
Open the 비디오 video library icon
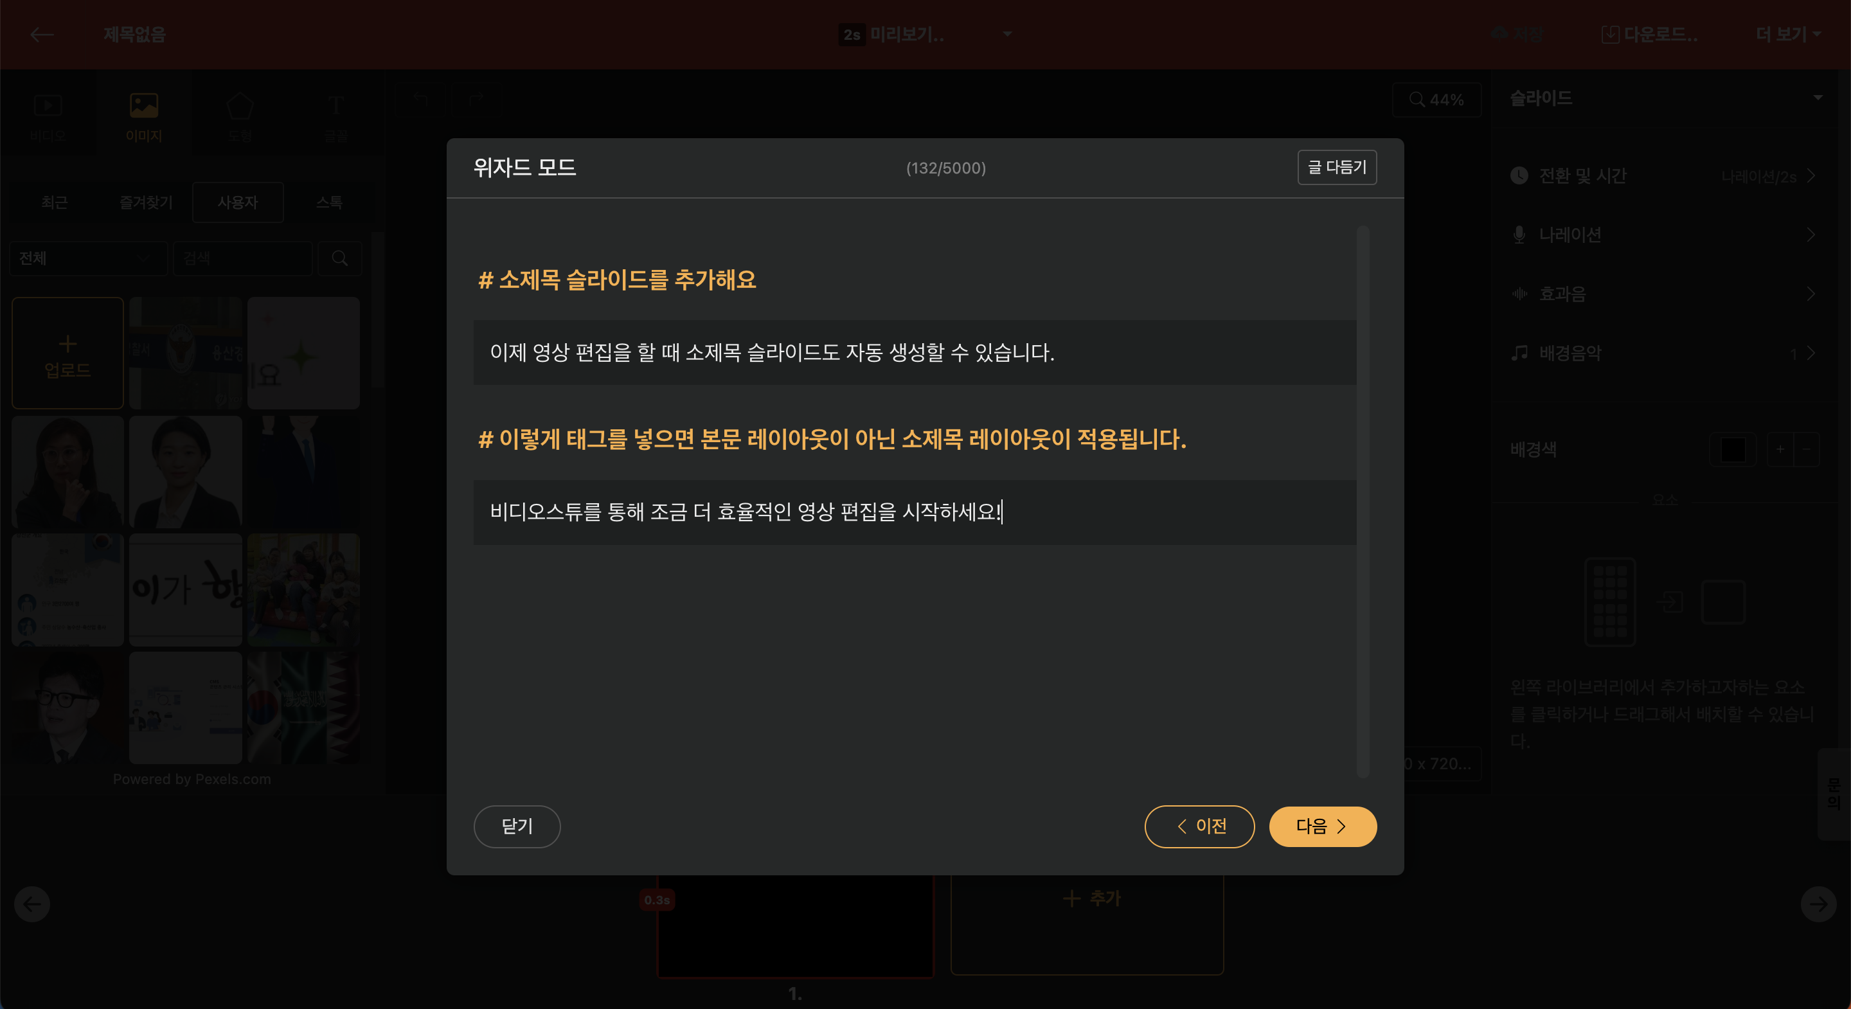tap(48, 115)
